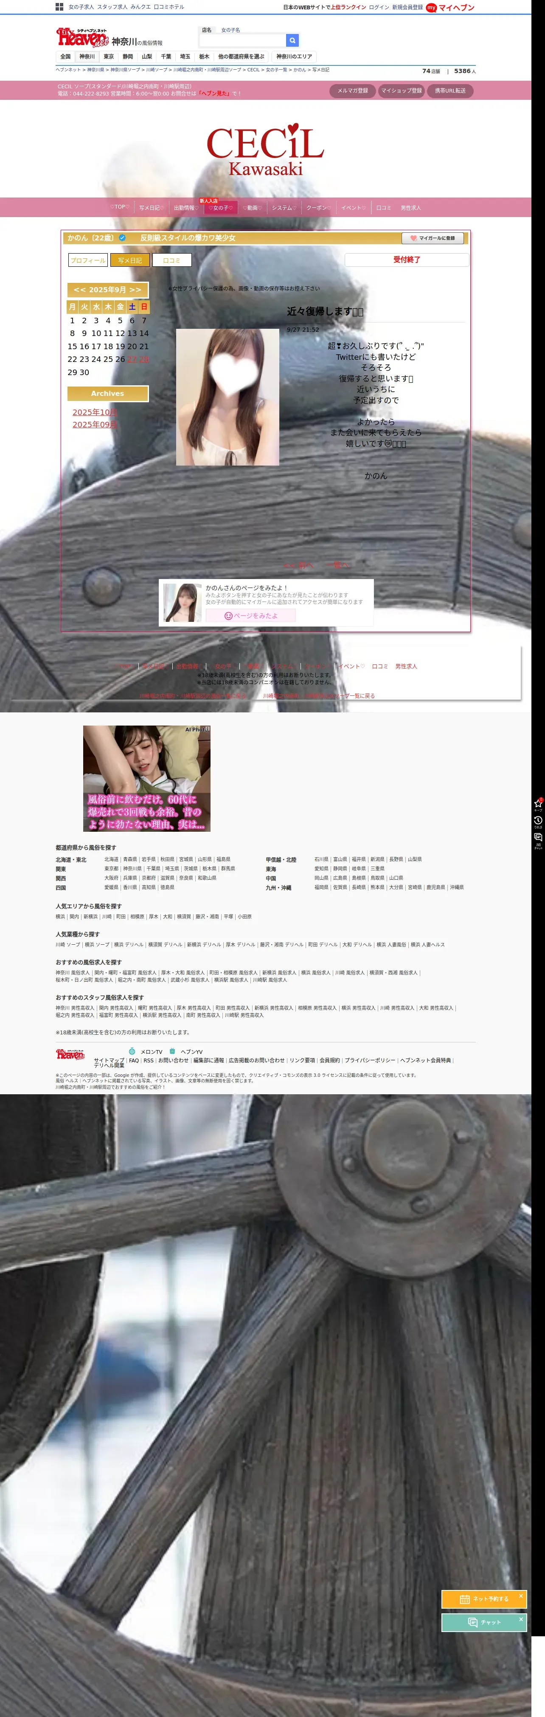This screenshot has height=1717, width=545.
Task: Click the ネット予約する calendar button
Action: (x=484, y=1599)
